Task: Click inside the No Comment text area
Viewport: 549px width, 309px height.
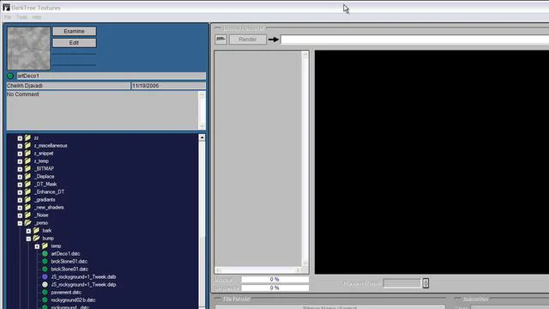Action: pyautogui.click(x=102, y=111)
